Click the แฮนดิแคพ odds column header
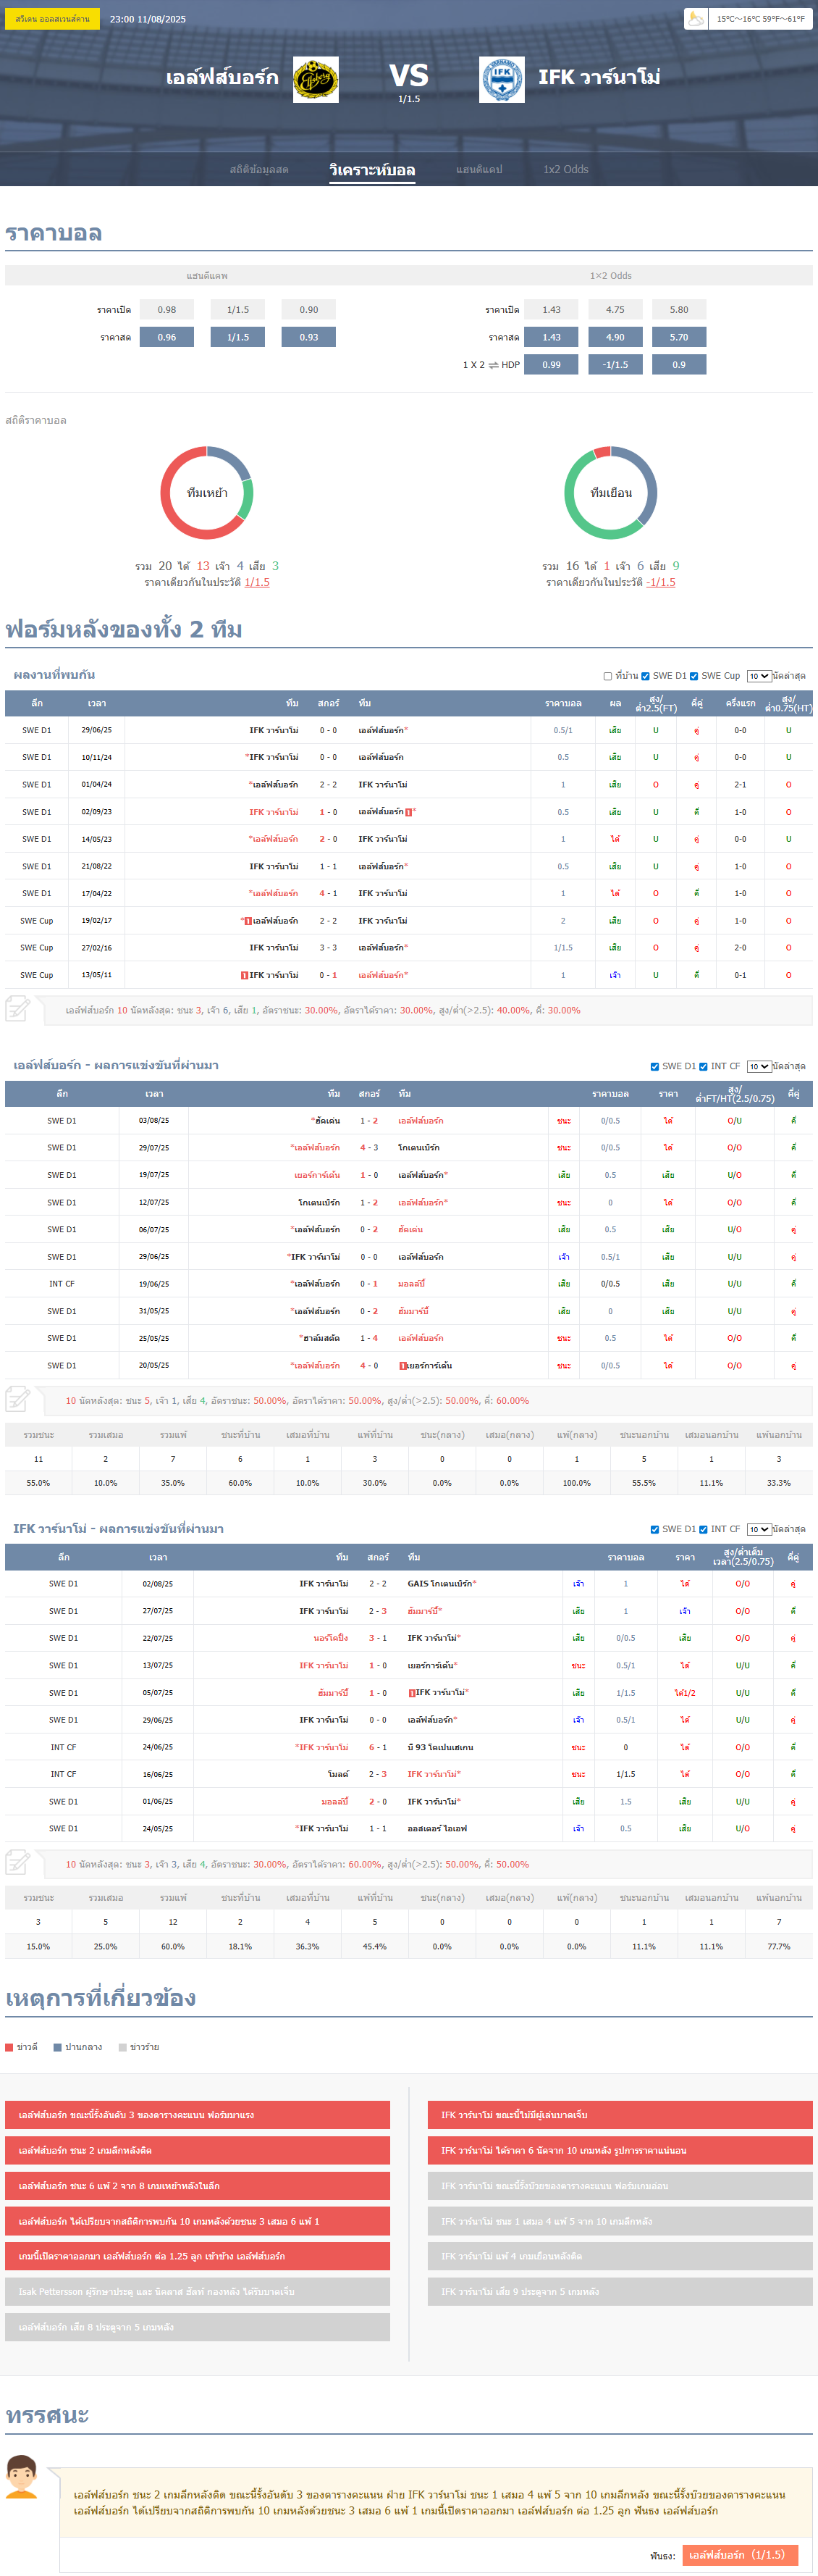 pos(207,275)
